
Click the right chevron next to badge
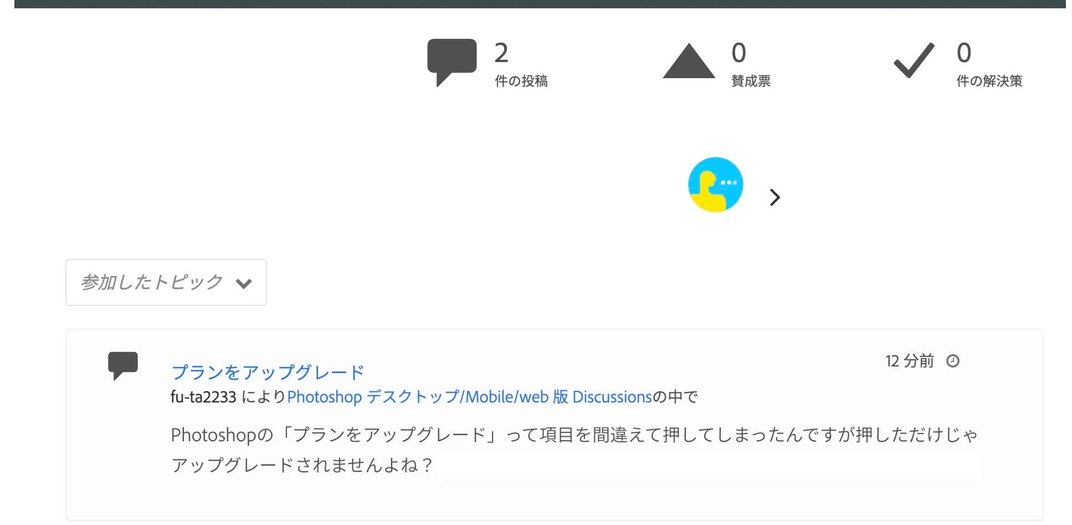(775, 197)
